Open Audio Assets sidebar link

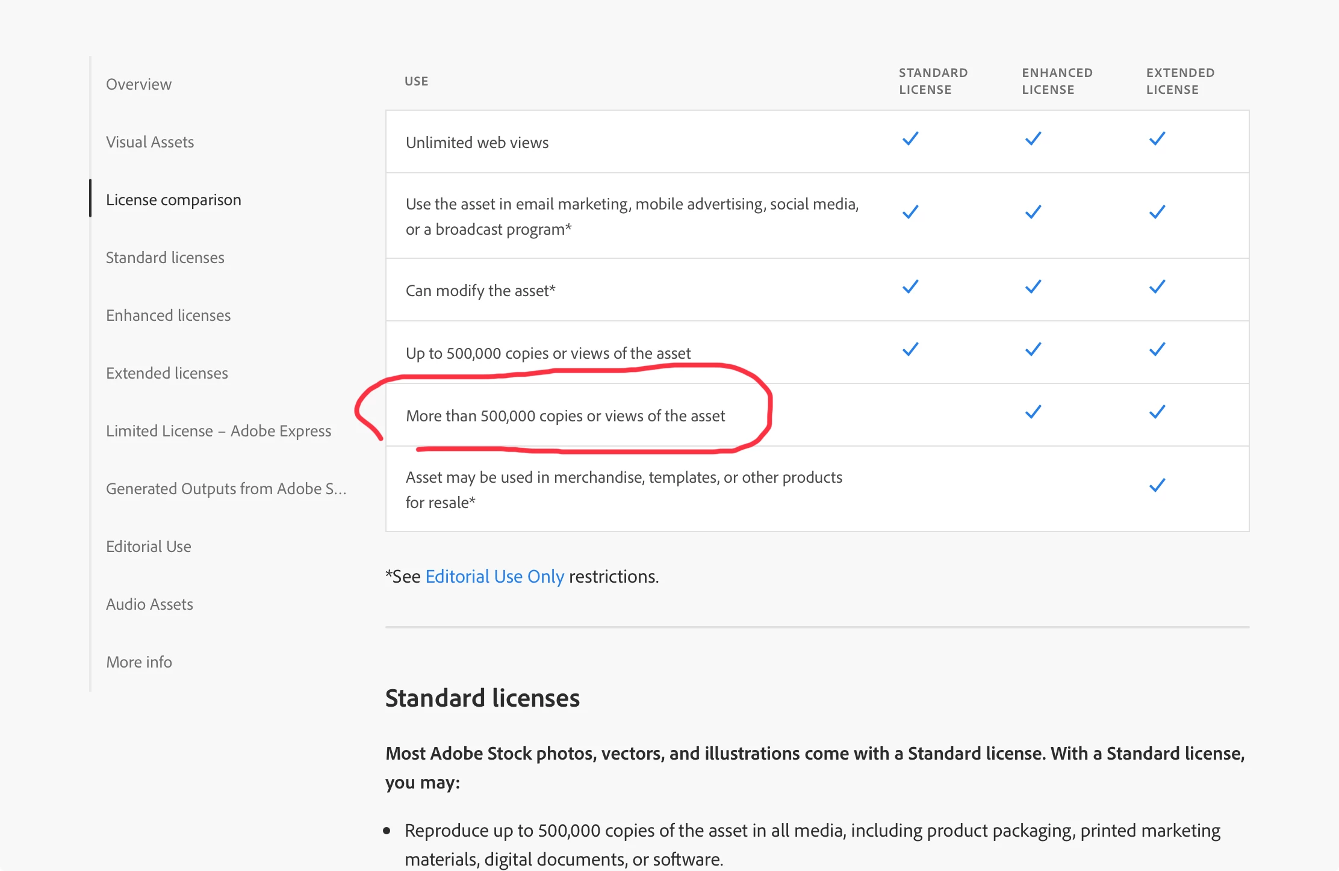pyautogui.click(x=149, y=604)
